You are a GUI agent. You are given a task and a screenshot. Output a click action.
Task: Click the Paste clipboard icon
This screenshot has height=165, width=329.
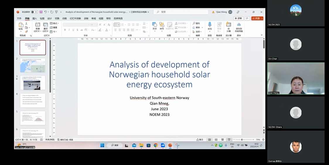coord(21,25)
